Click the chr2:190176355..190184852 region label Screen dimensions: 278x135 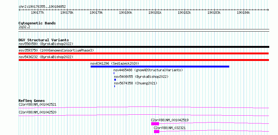tap(42, 7)
